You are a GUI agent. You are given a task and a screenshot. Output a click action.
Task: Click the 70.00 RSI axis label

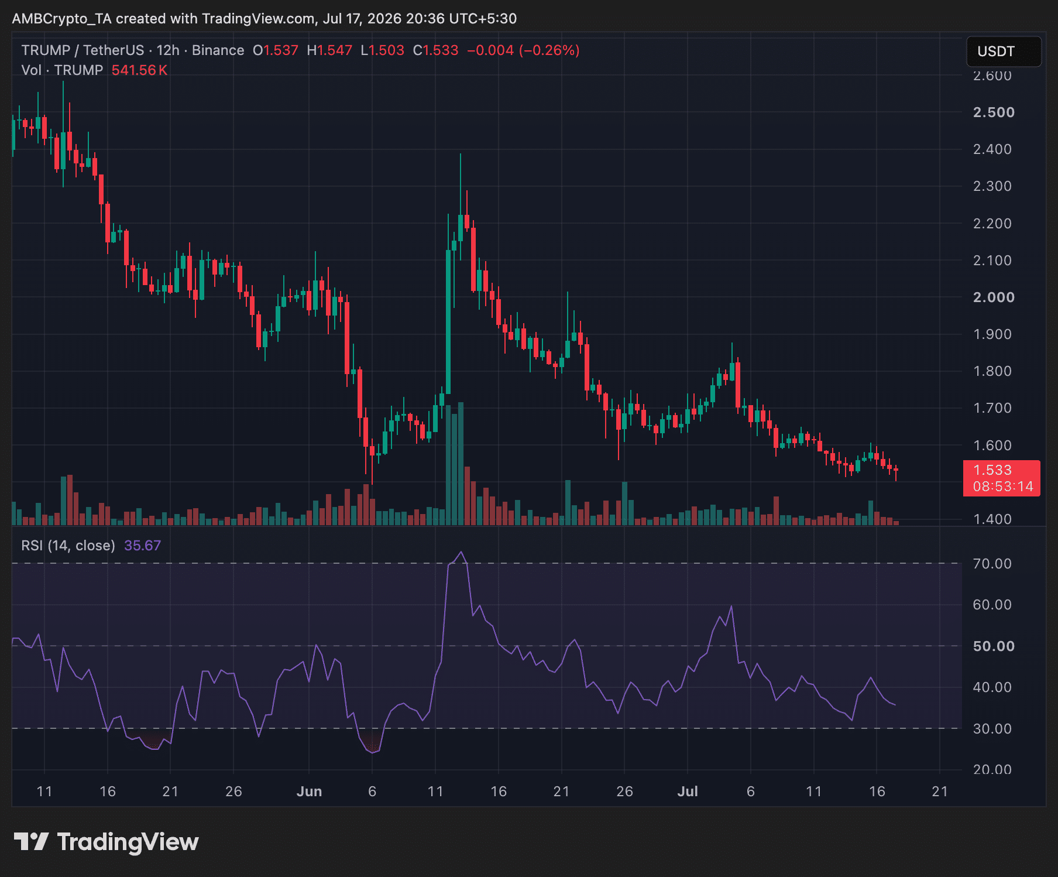pyautogui.click(x=992, y=564)
